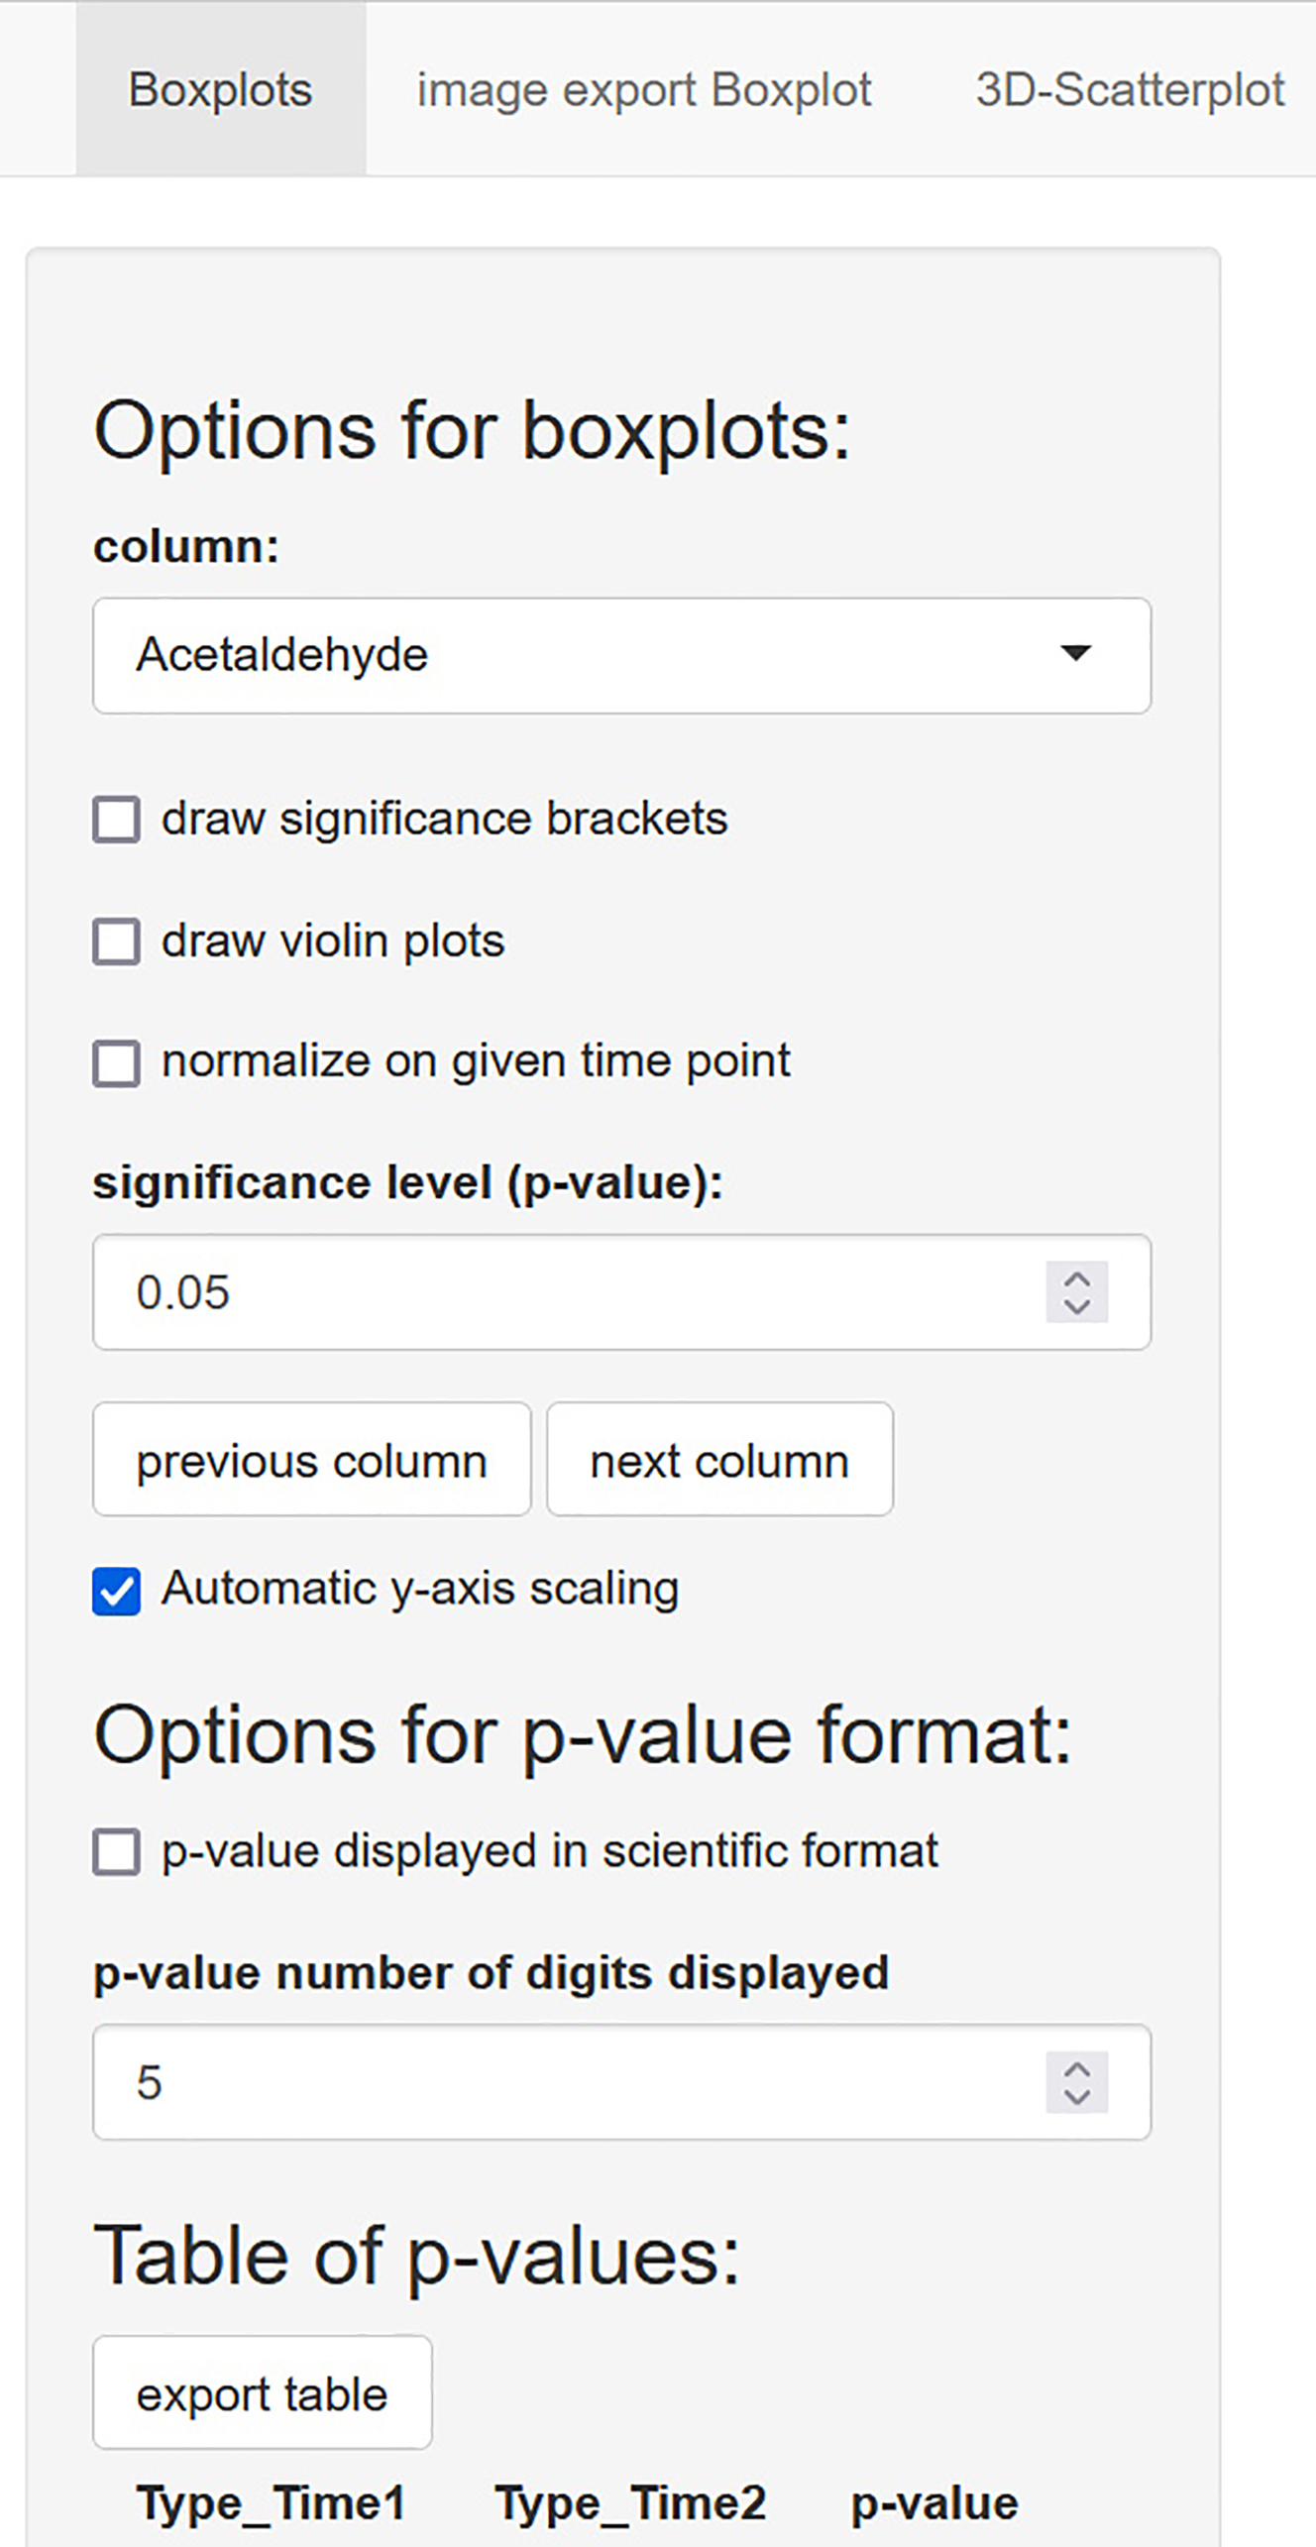Screen dimensions: 1316x2547
Task: Click the p-value digits input field
Action: pyautogui.click(x=565, y=2082)
